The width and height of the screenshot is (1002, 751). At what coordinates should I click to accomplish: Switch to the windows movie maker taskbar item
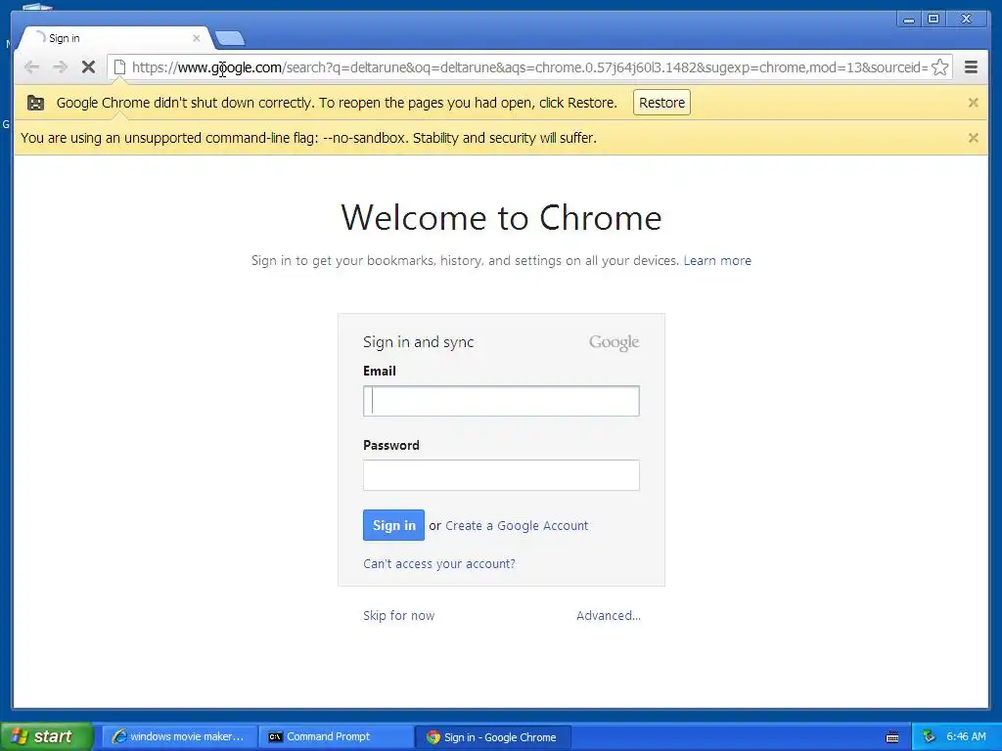pos(180,737)
